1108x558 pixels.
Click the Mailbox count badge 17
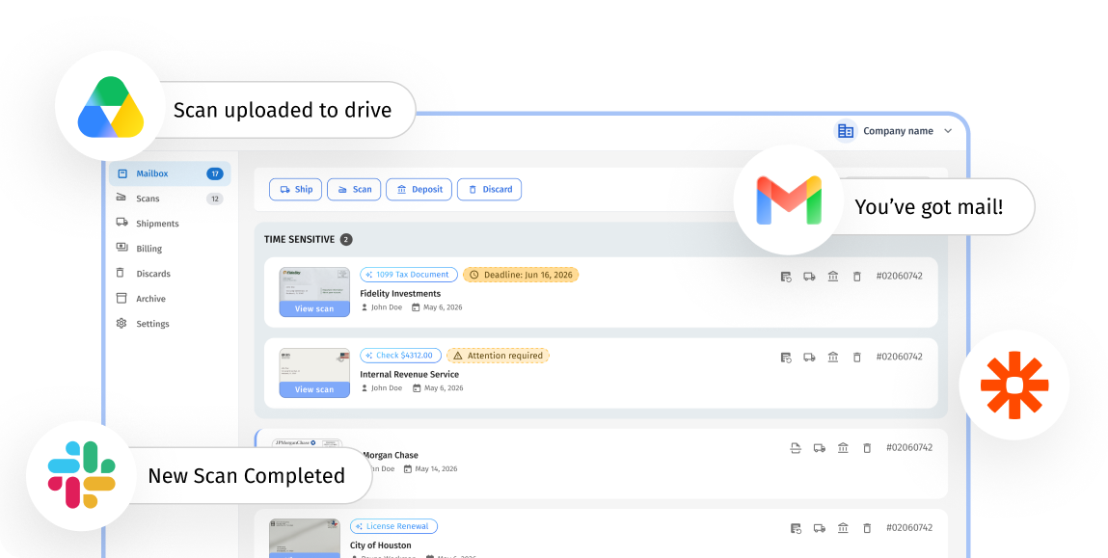[215, 173]
